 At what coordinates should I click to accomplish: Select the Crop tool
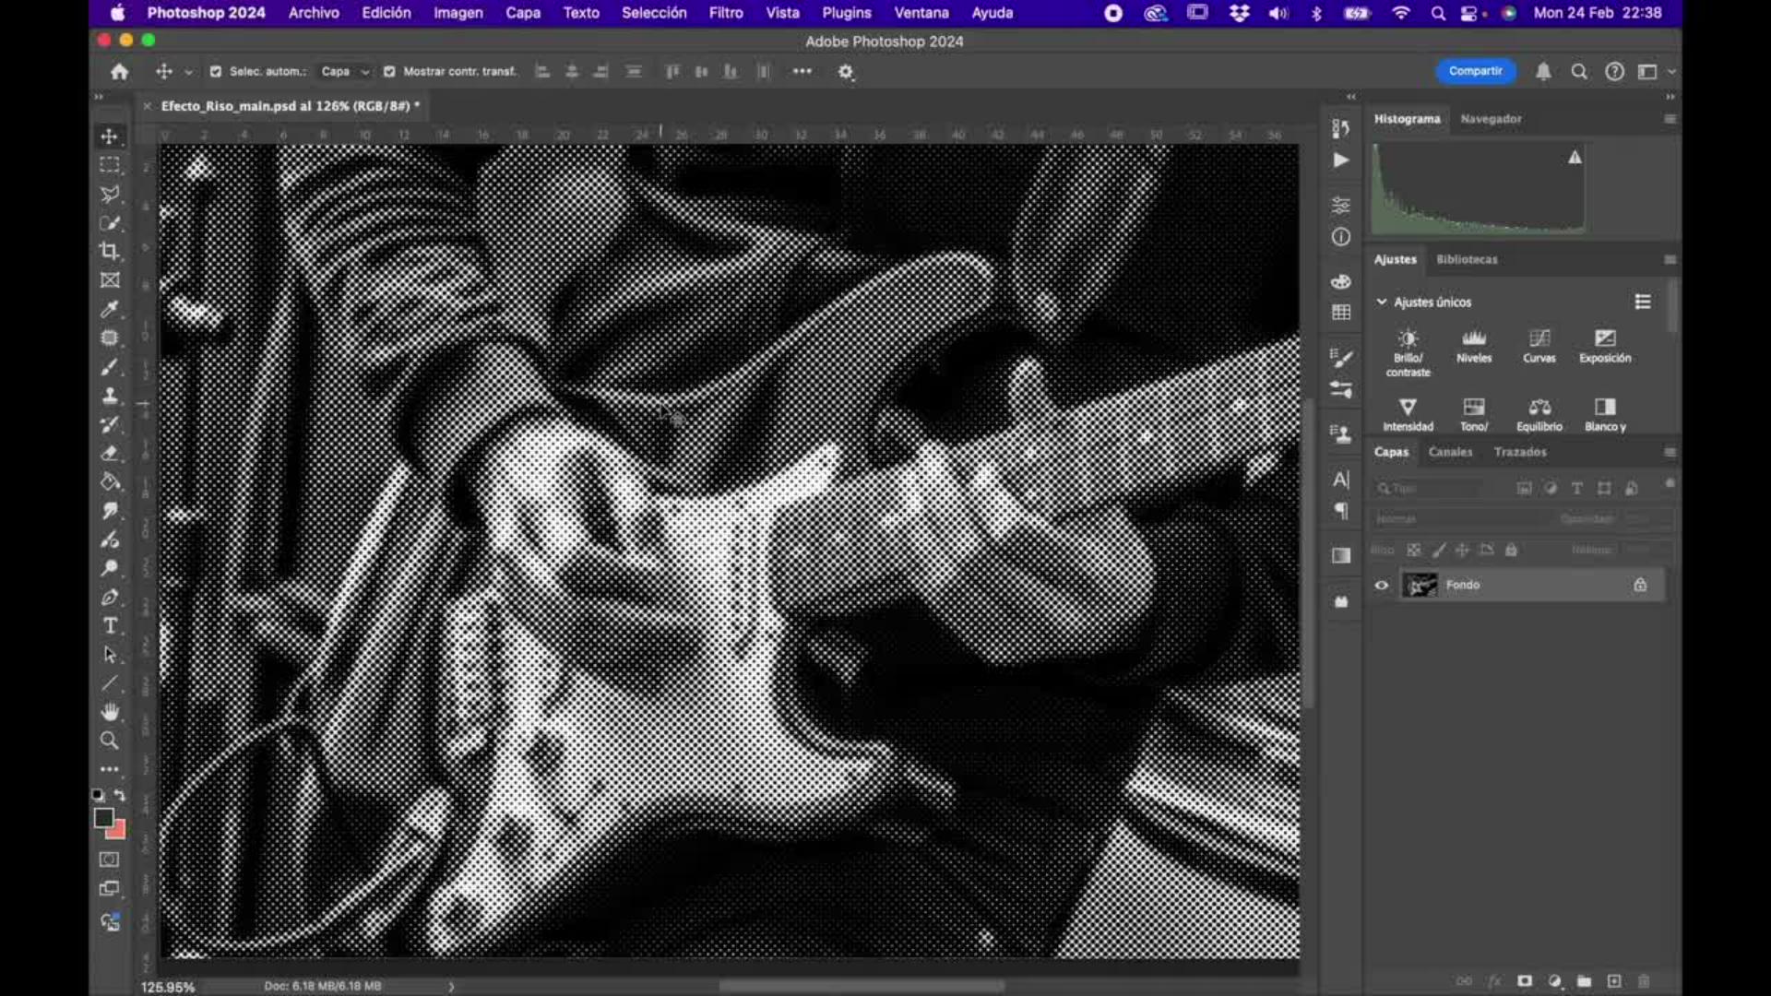[110, 251]
